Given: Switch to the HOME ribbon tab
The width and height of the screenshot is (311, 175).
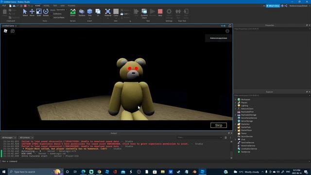Looking at the screenshot, I should tap(37, 6).
